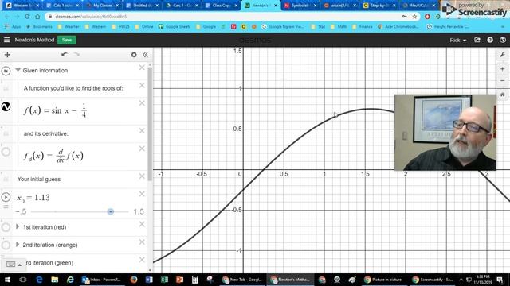Toggle visibility of Given information folder
The height and width of the screenshot is (286, 510).
(x=6, y=71)
